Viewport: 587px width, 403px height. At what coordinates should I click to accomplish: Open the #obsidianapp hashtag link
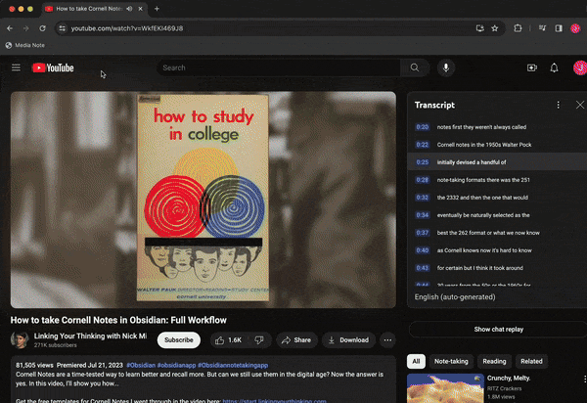point(176,365)
